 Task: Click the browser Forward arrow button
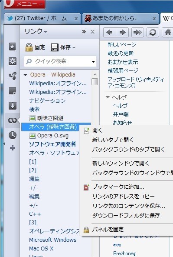click(x=122, y=33)
